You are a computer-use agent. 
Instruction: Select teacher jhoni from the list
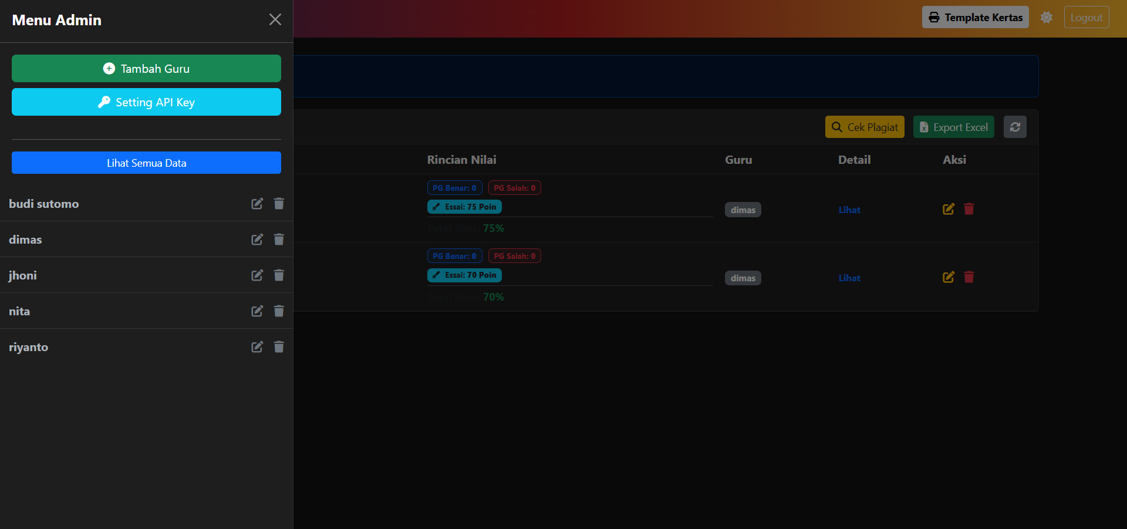click(x=23, y=275)
